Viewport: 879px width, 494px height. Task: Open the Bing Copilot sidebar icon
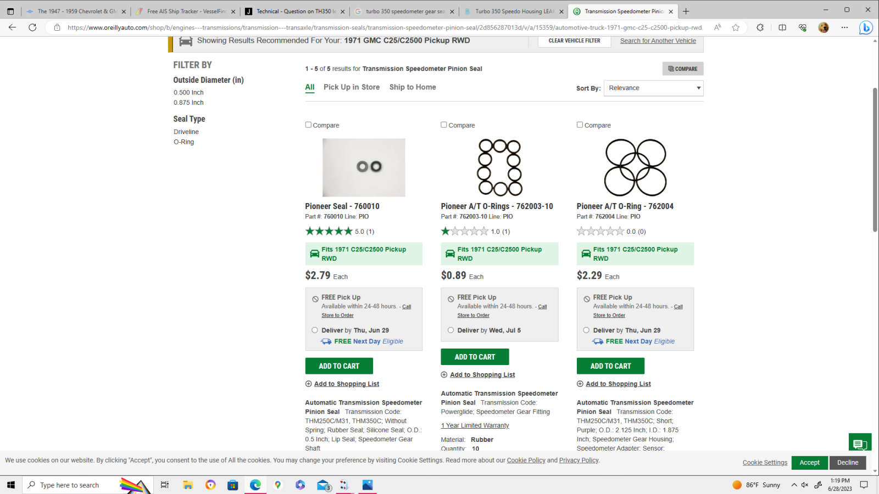(866, 27)
